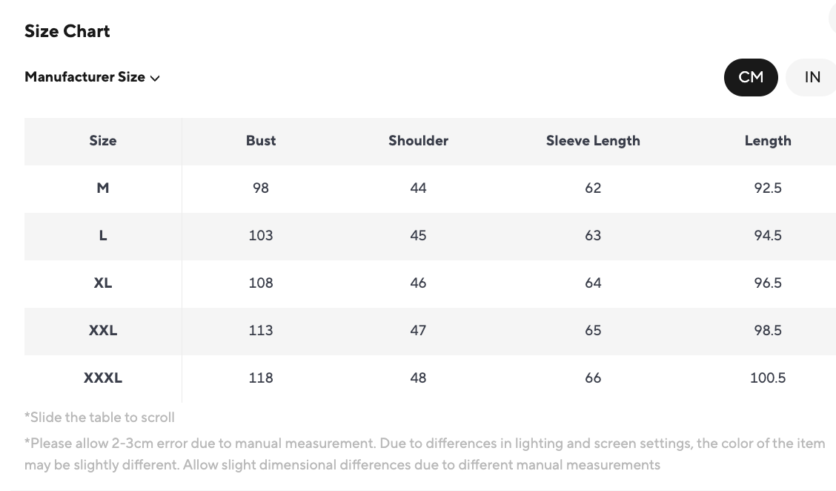
Task: Switch units to IN
Action: click(x=812, y=77)
